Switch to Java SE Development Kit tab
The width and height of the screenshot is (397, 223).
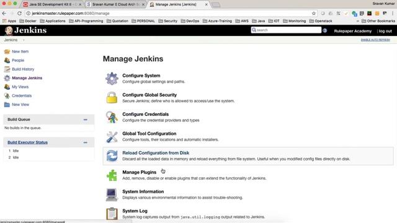[x=52, y=4]
